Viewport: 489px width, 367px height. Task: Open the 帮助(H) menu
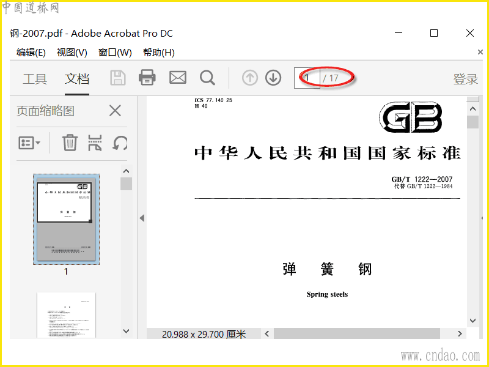158,53
